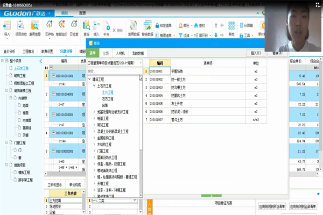Select 砌筑工程 in left project tree
323x215 pixels.
point(20,76)
